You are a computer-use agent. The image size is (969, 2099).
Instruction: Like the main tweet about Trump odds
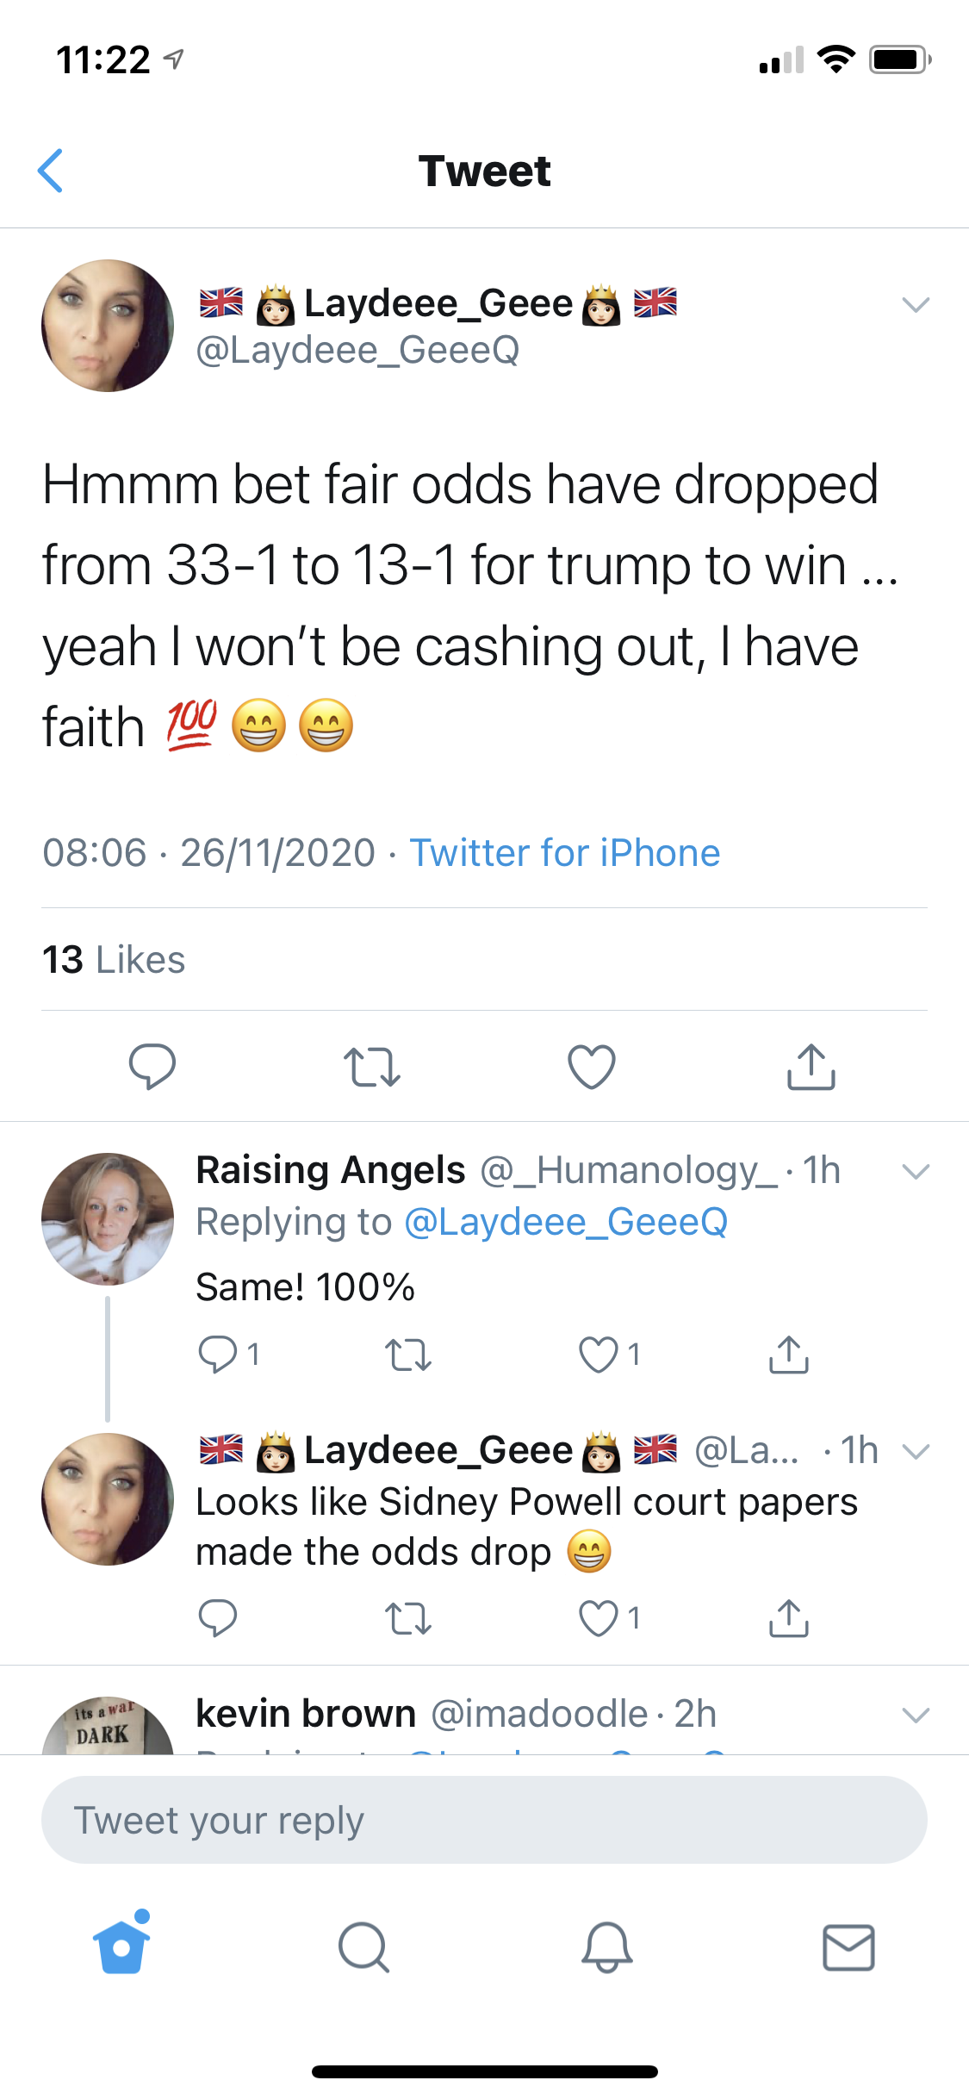(592, 1067)
